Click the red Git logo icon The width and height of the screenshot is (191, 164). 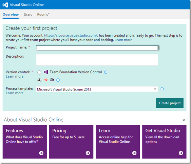(46, 80)
